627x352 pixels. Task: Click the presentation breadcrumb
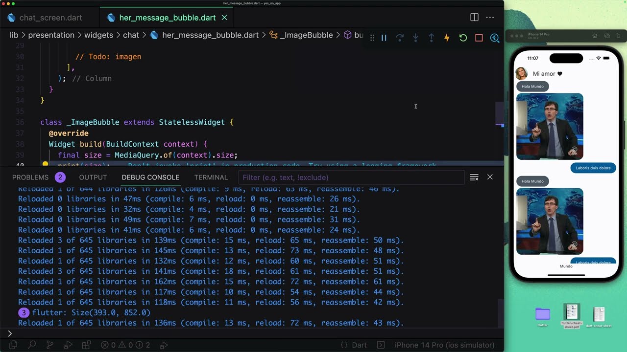tap(51, 35)
